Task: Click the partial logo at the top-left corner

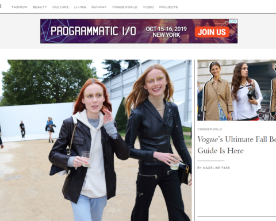Action: [1, 6]
